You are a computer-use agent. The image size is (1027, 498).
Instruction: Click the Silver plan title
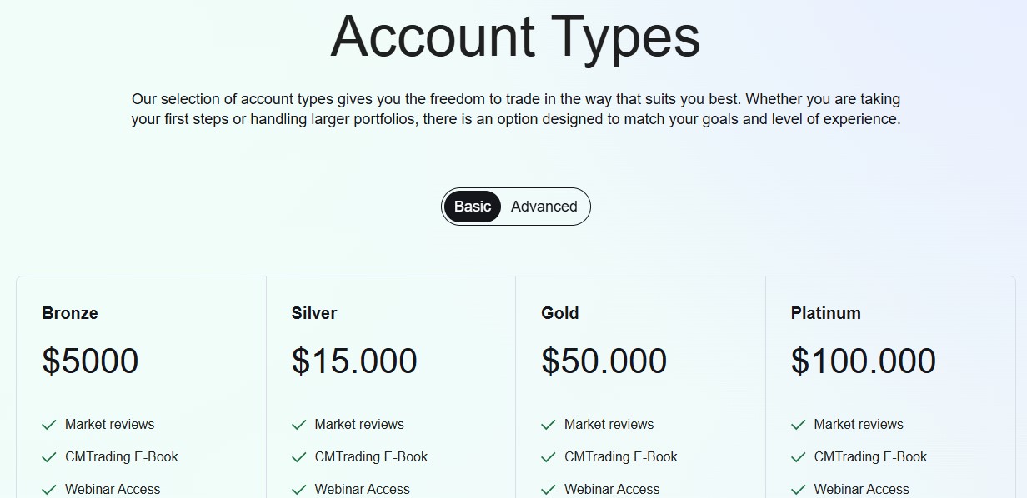314,313
